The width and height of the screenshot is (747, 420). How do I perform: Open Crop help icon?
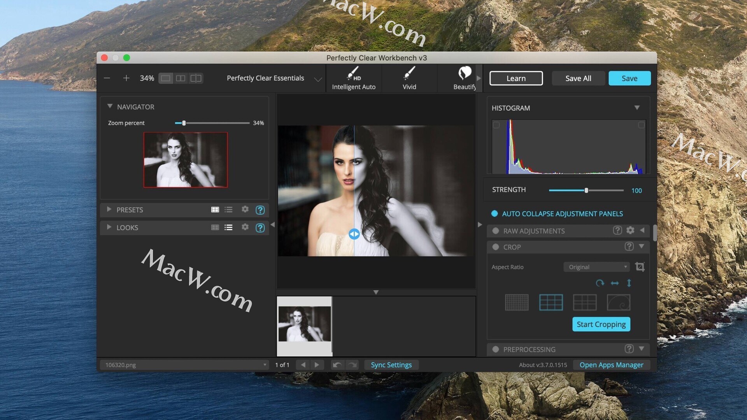pos(629,247)
